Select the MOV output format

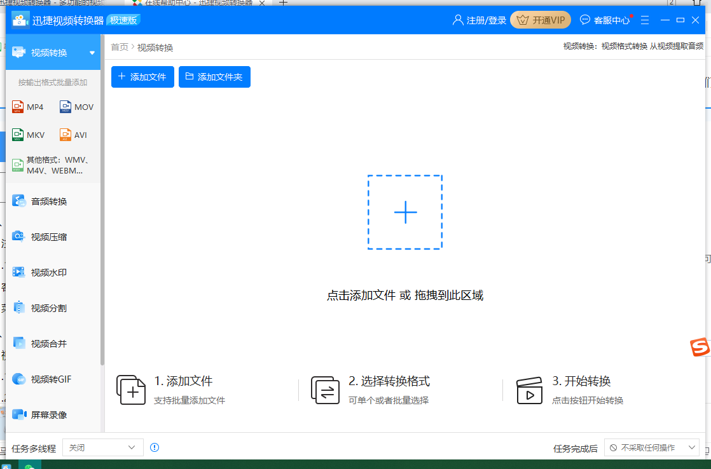click(76, 106)
